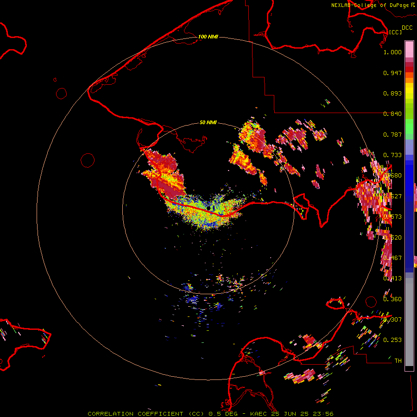This screenshot has width=417, height=417.
Task: Click the "0.5 DEG" elevation angle text
Action: 223,414
